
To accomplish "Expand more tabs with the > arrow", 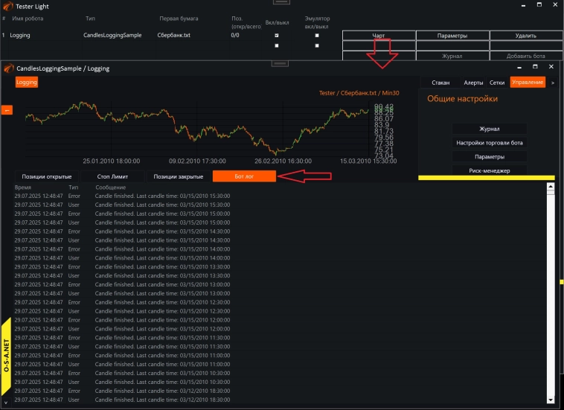I will coord(552,83).
